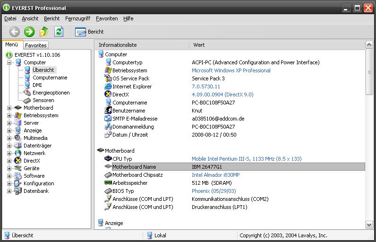Open the Bericht menu in menu bar

coord(51,18)
